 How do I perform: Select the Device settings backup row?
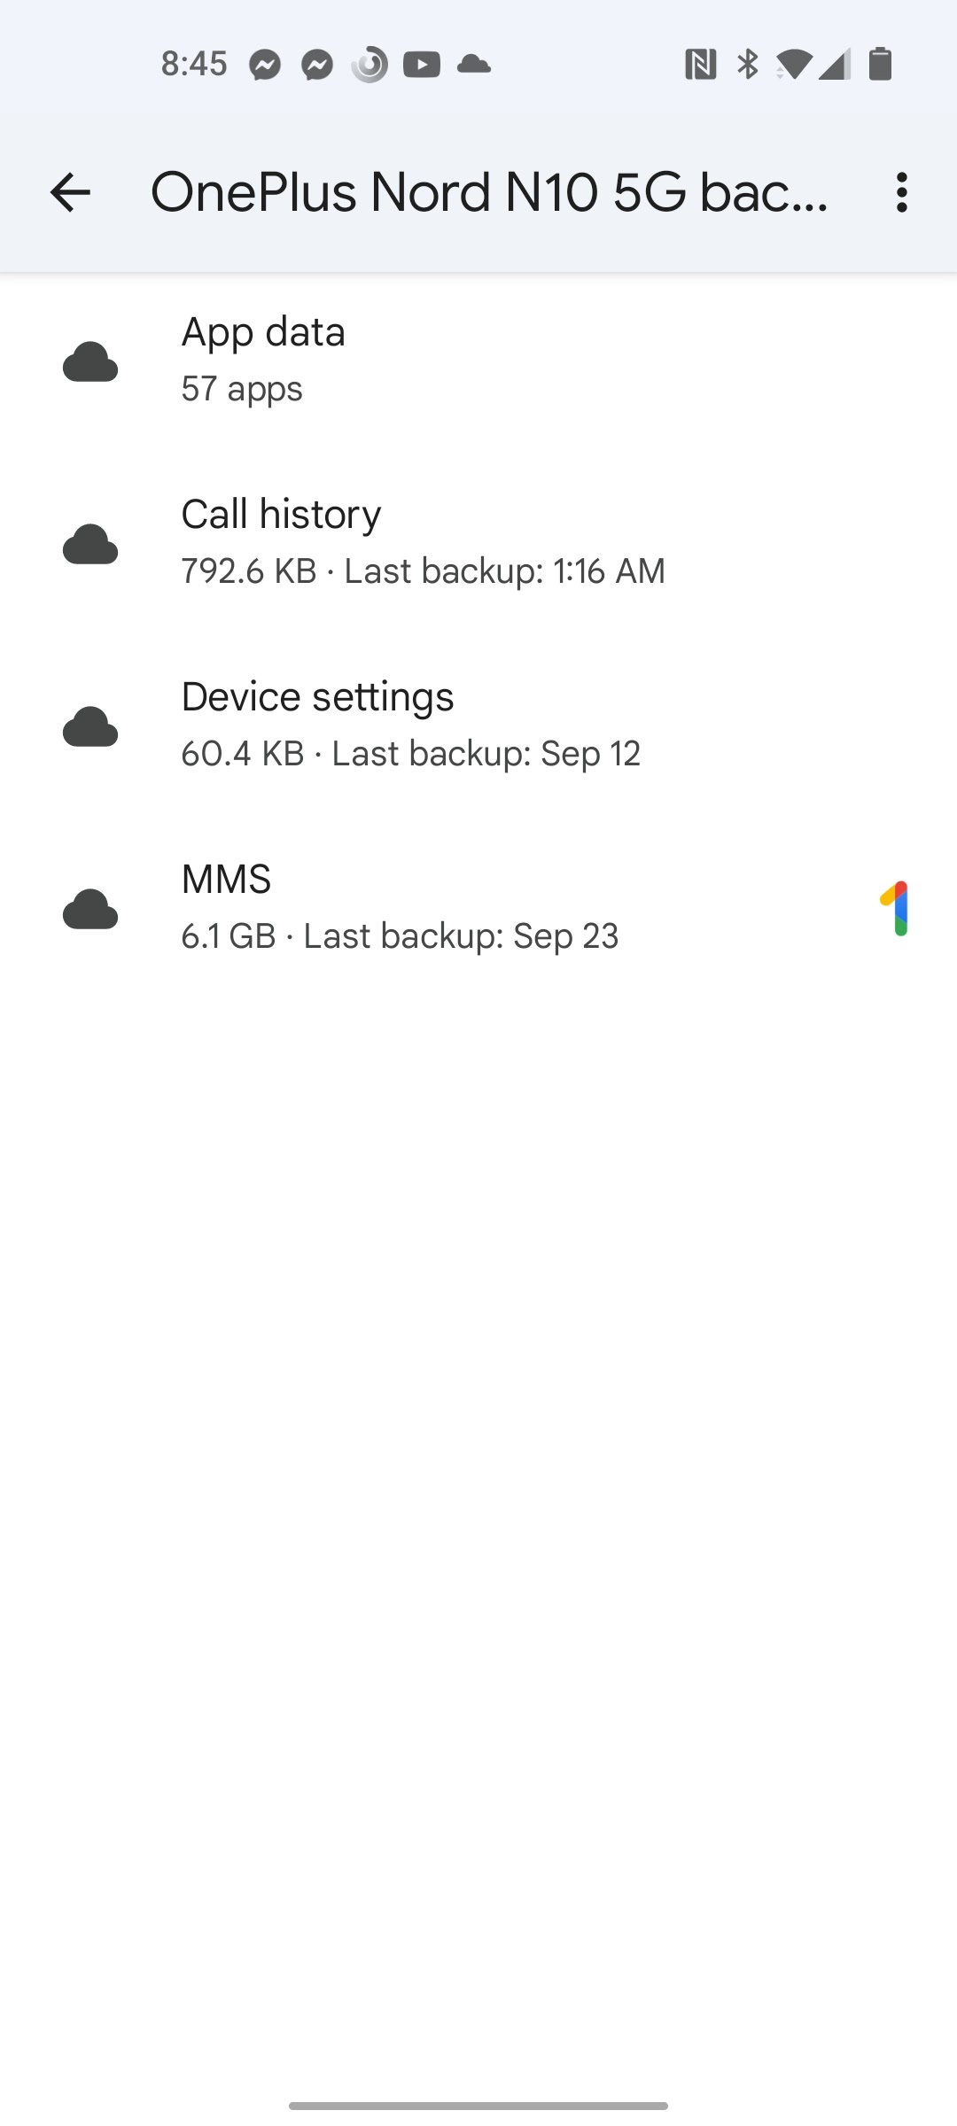tap(478, 726)
